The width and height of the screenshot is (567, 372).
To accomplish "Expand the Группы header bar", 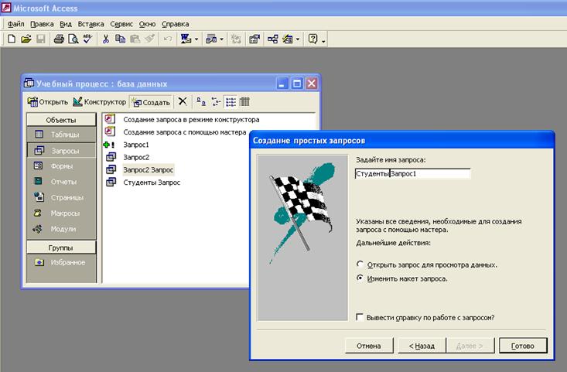I will tap(61, 247).
